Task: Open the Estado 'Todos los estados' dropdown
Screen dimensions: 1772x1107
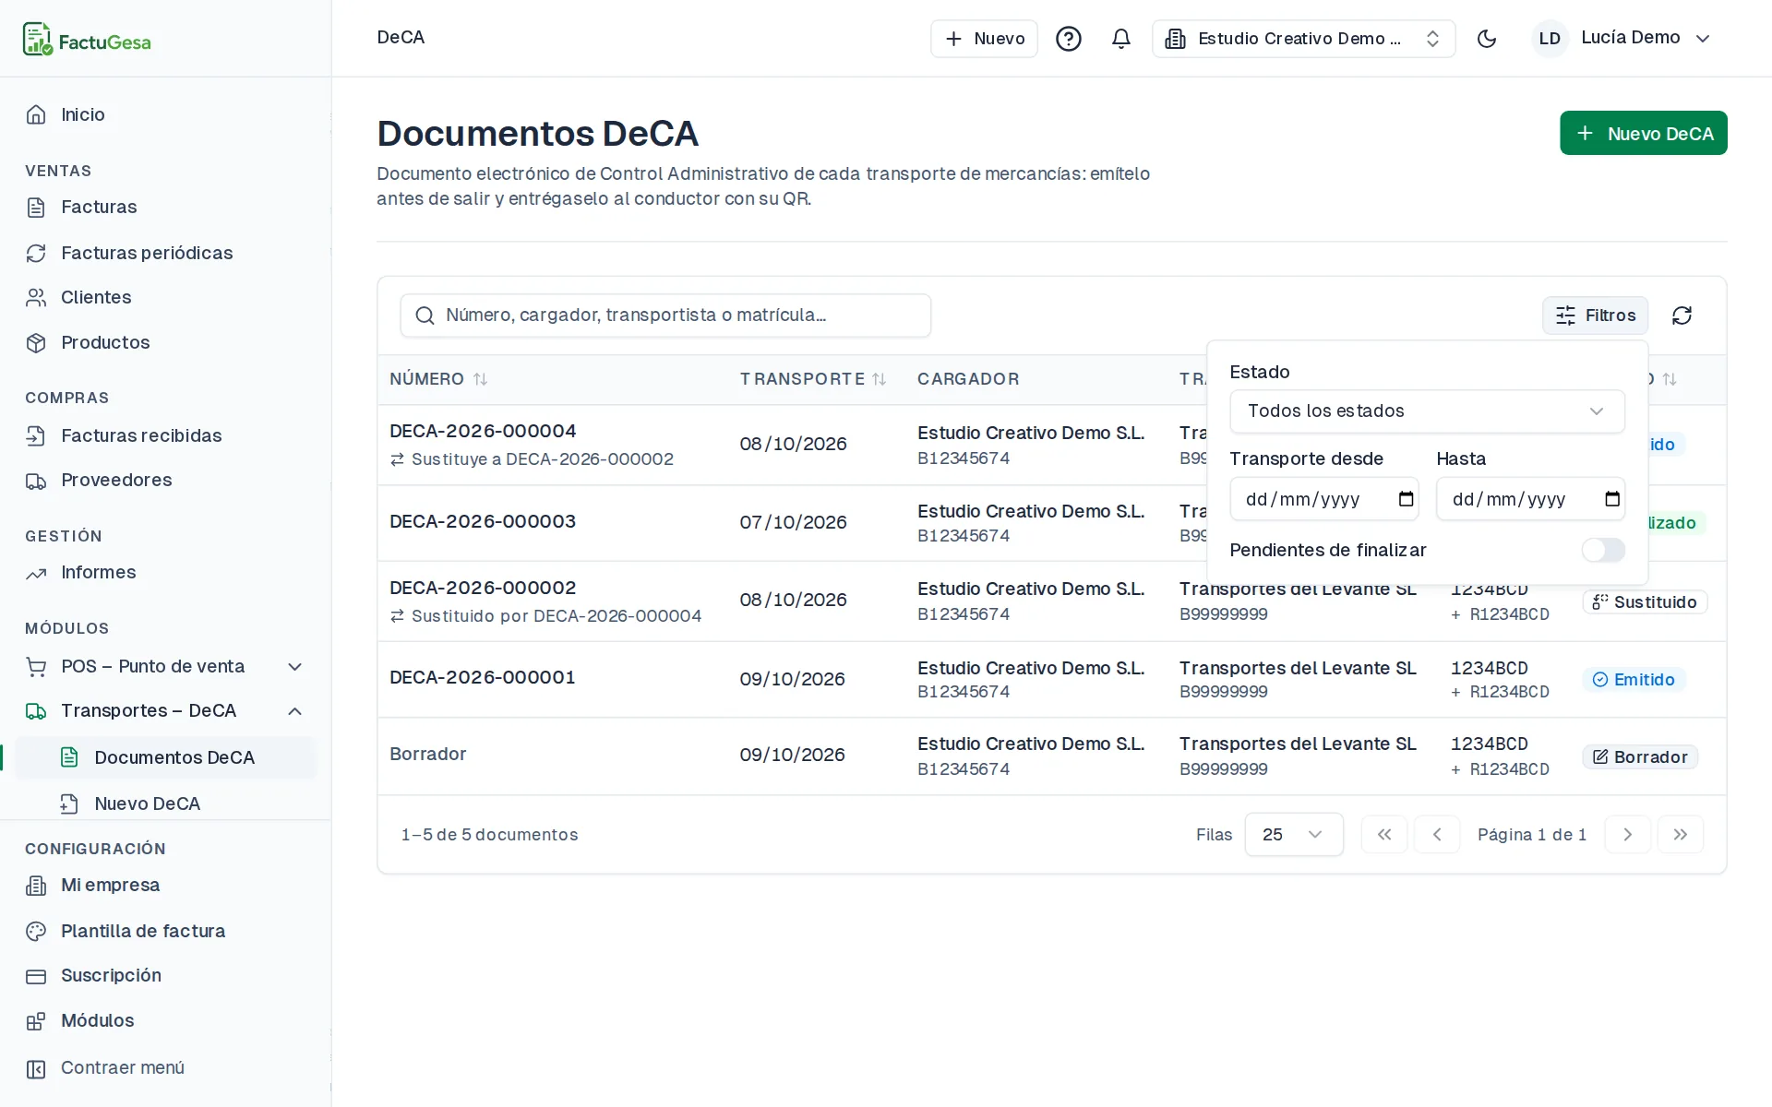Action: (1427, 411)
